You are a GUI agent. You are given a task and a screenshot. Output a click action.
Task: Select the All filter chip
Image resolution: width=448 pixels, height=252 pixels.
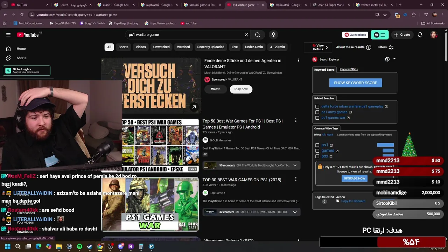click(109, 47)
